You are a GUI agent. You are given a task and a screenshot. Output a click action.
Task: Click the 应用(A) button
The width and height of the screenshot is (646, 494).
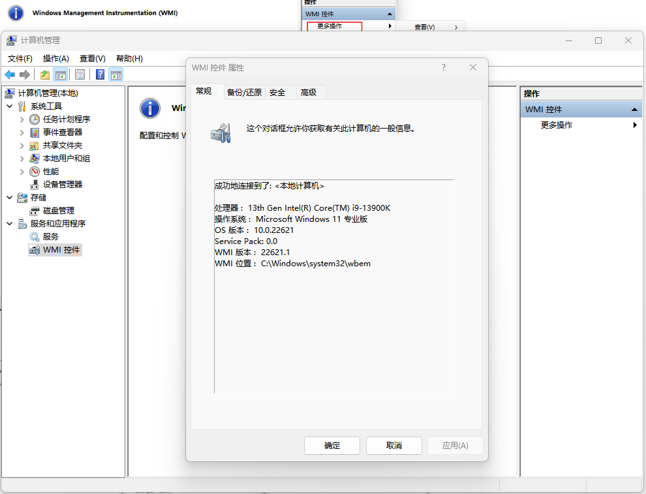pos(455,446)
